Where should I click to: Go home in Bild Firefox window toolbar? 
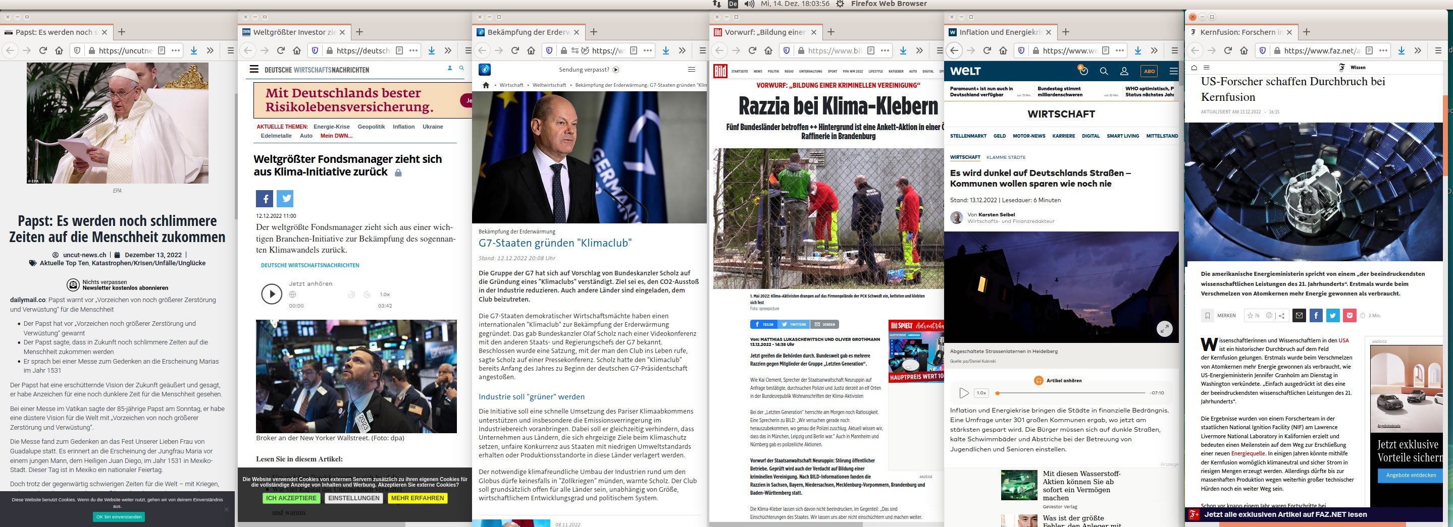click(768, 51)
